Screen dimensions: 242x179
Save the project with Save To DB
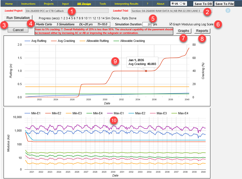203,4
